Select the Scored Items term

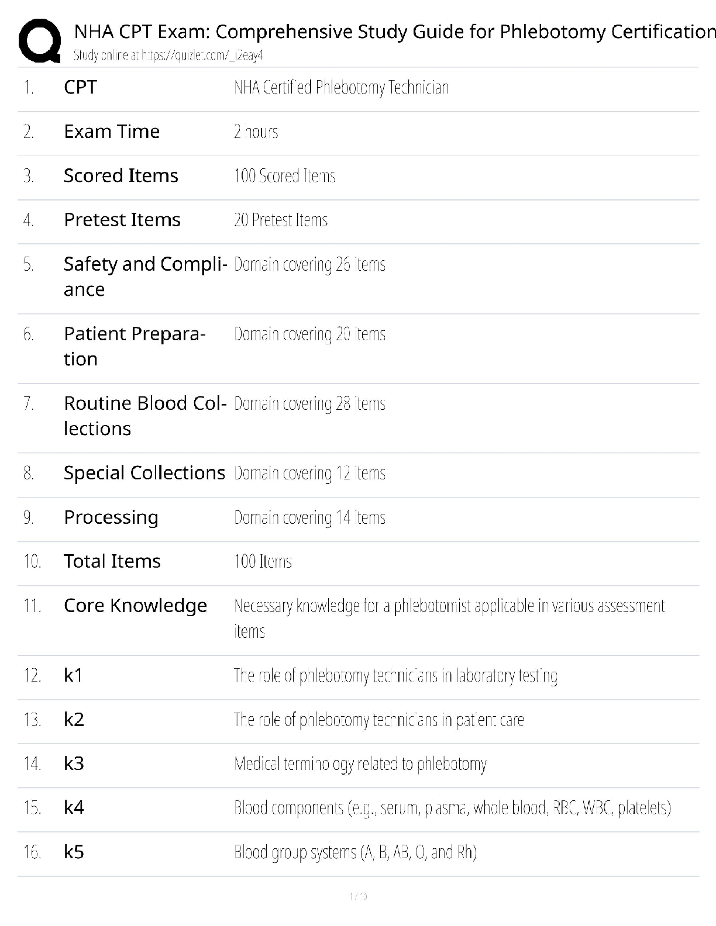tap(121, 176)
